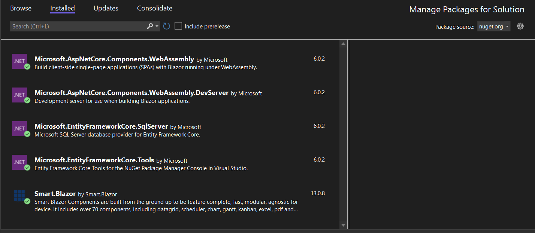Click 'Entity Framework Core Tools for the NuGet' description
This screenshot has height=233, width=535.
pyautogui.click(x=141, y=168)
